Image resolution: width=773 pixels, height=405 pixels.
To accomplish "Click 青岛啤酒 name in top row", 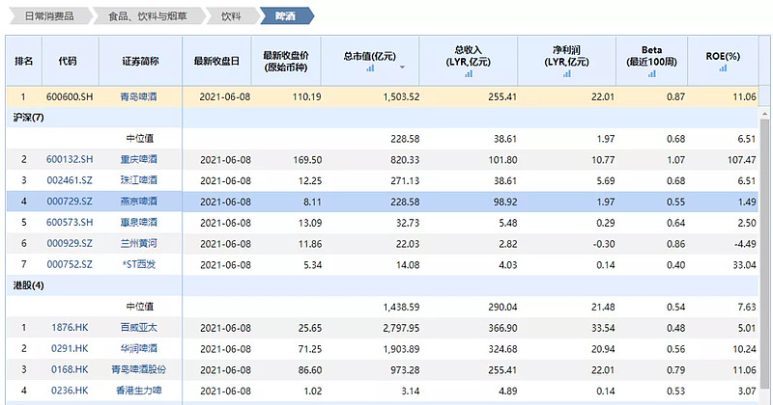I will tap(139, 97).
